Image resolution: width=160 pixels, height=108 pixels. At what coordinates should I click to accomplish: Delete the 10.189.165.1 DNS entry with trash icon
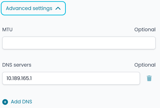click(149, 78)
